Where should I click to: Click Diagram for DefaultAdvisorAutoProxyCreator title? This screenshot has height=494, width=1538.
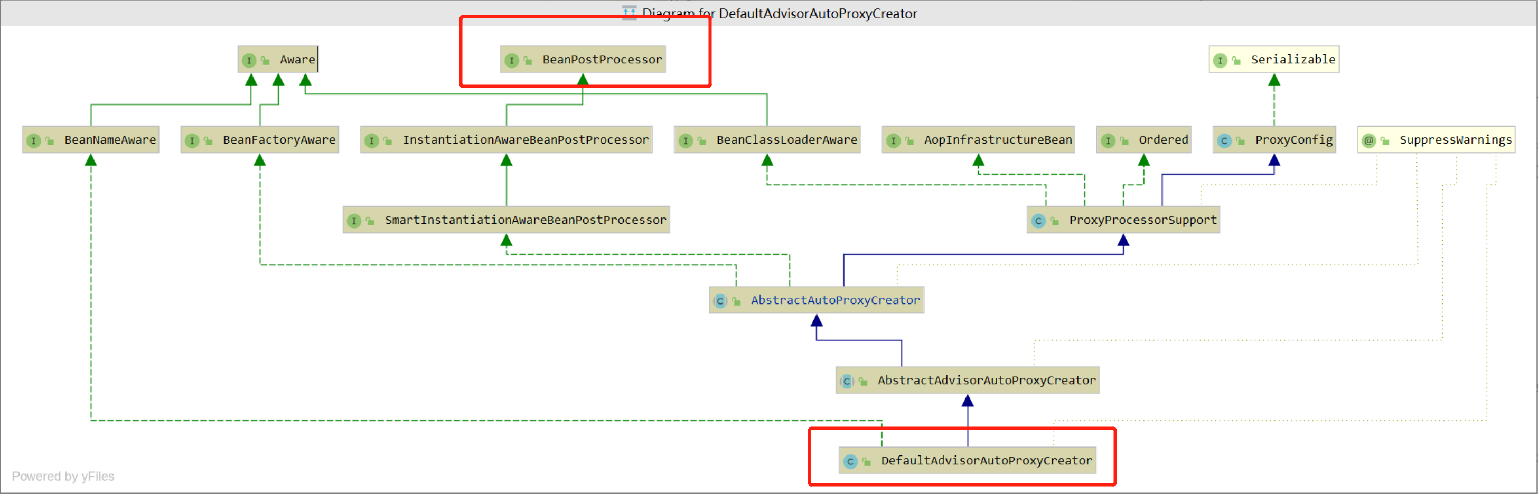tap(779, 13)
